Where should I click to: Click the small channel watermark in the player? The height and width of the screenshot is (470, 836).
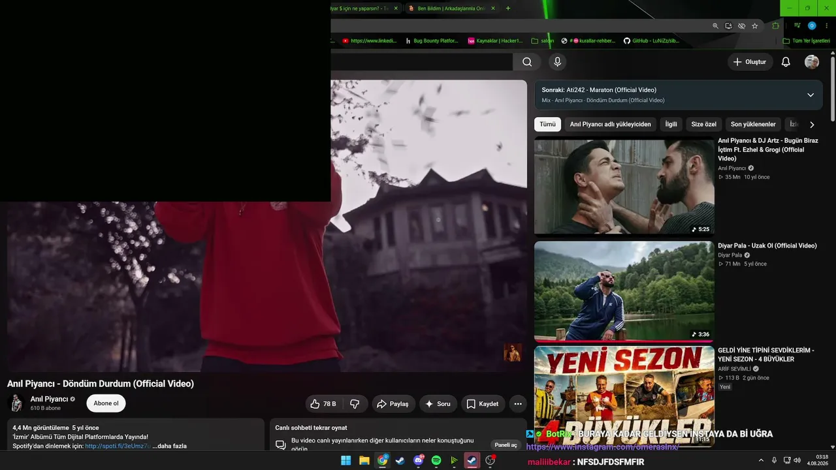[x=513, y=352]
